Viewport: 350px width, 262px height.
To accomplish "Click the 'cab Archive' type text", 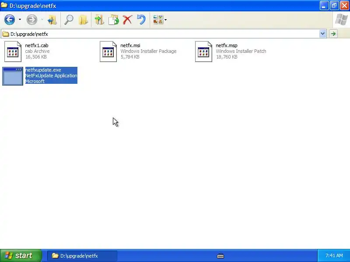I will [37, 51].
